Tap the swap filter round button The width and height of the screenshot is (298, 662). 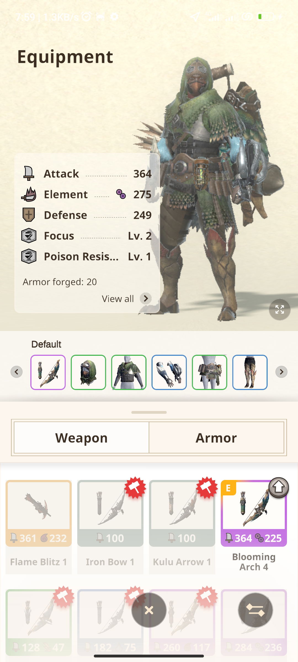pos(256,610)
